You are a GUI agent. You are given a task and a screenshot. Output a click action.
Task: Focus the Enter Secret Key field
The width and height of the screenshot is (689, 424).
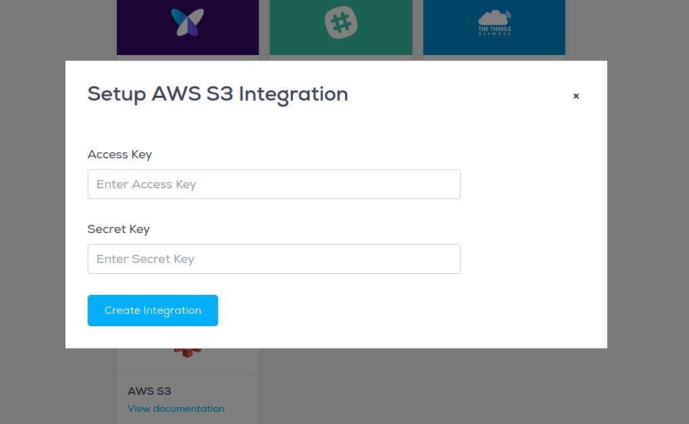[275, 259]
